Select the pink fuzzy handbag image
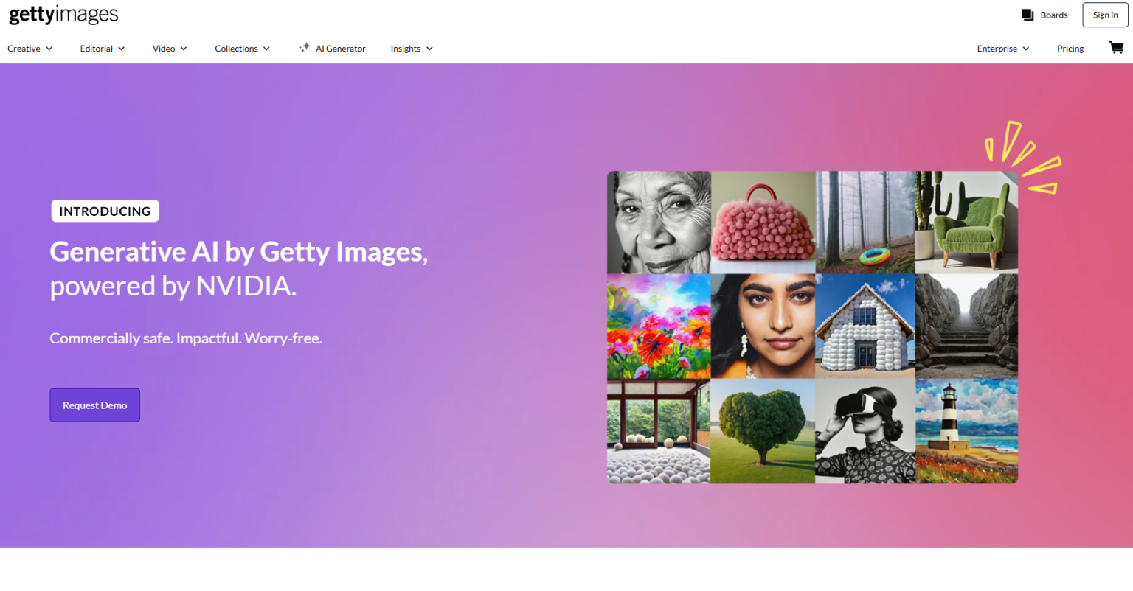The width and height of the screenshot is (1133, 591). click(763, 223)
